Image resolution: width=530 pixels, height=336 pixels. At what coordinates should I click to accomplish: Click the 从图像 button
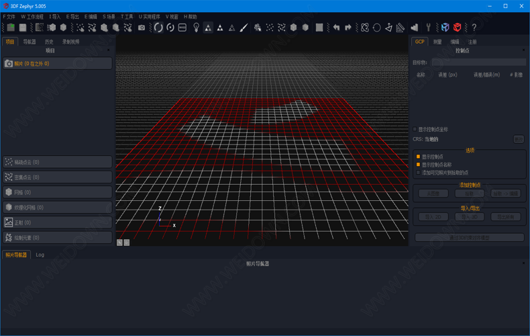pyautogui.click(x=433, y=194)
